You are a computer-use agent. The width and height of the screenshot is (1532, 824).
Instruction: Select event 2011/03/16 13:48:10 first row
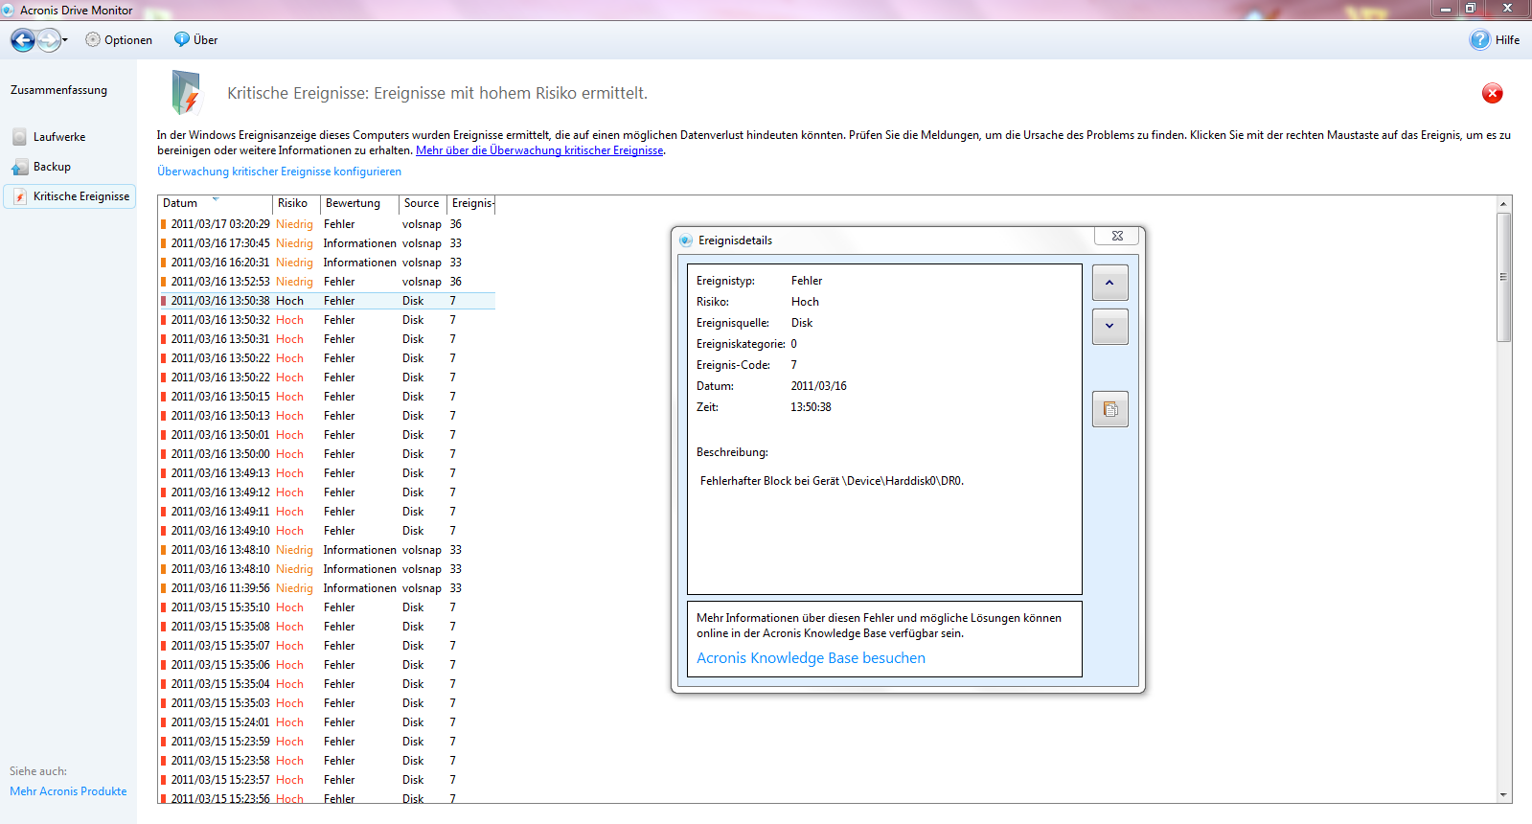click(327, 550)
